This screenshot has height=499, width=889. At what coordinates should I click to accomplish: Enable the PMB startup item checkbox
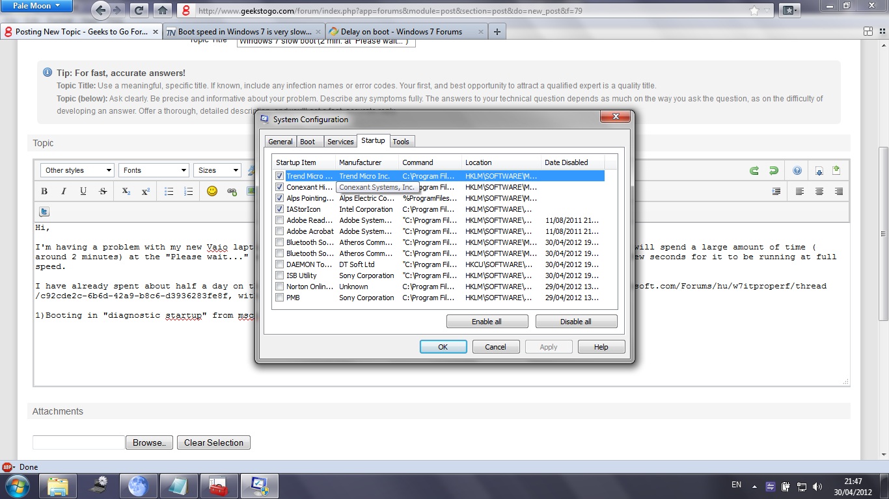tap(279, 298)
